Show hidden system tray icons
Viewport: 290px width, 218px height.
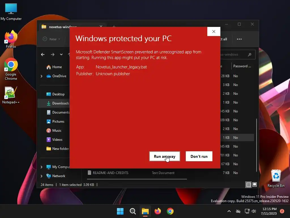click(229, 211)
